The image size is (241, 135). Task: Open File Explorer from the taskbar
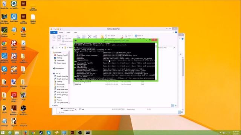pyautogui.click(x=17, y=132)
